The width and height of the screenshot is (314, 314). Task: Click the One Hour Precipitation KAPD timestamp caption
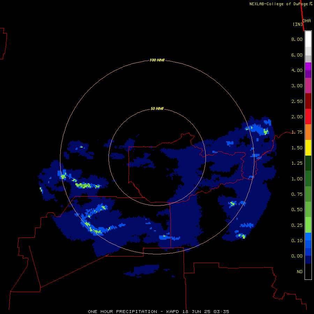(159, 312)
